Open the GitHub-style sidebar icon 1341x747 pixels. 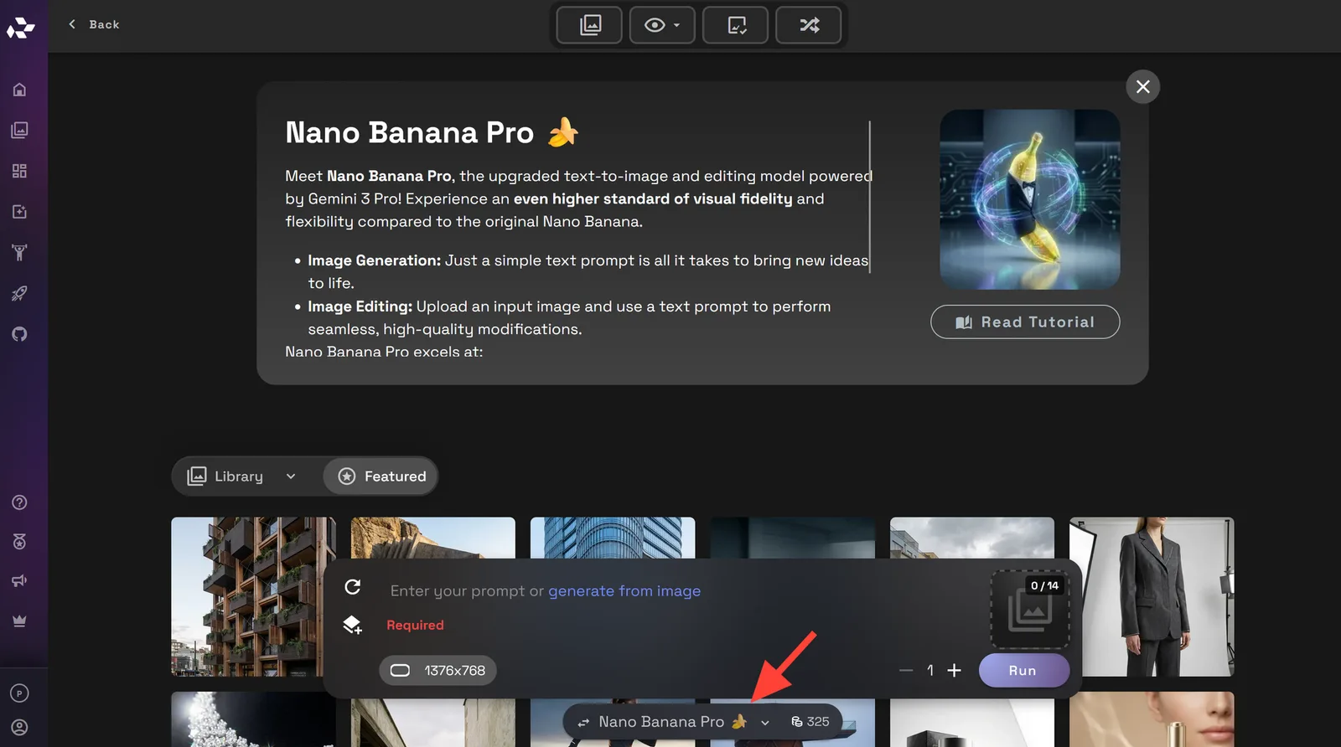[x=19, y=334]
